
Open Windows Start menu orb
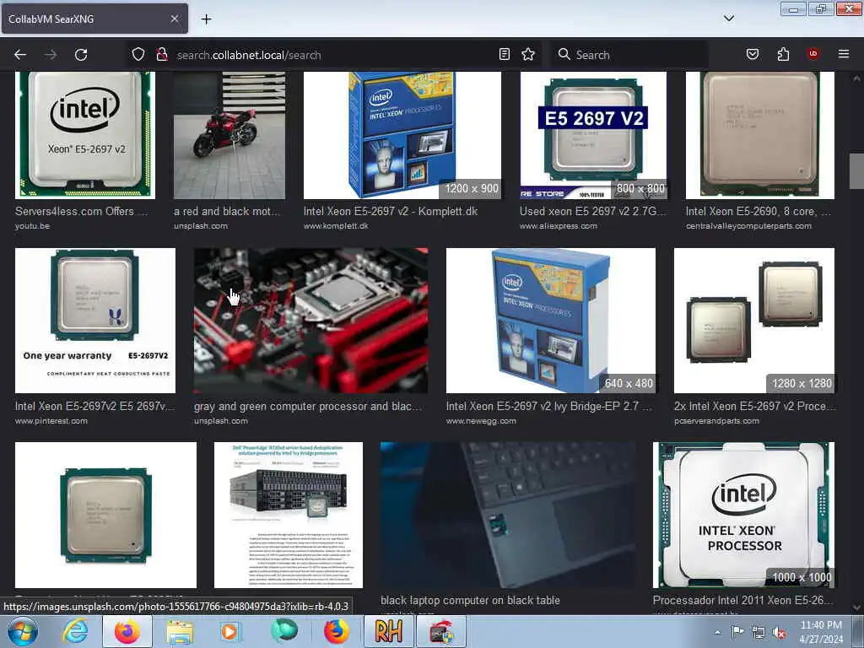[x=22, y=631]
